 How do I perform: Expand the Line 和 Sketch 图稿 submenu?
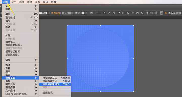pyautogui.click(x=20, y=94)
